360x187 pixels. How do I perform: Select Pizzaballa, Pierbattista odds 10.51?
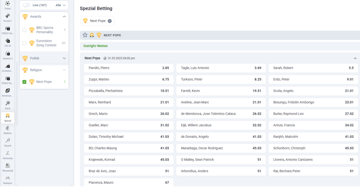[129, 91]
